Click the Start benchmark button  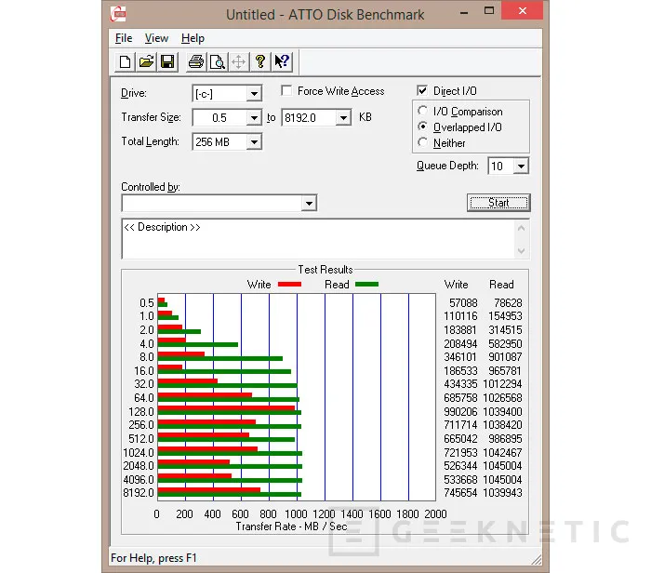(498, 203)
